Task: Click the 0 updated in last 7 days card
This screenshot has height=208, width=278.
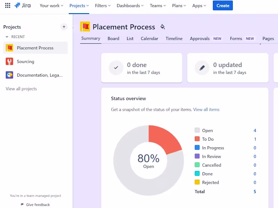Action: (228, 68)
